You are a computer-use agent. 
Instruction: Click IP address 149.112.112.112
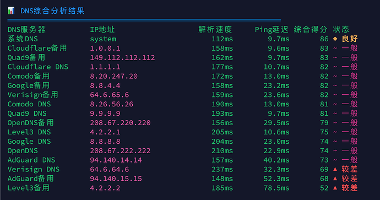[122, 58]
